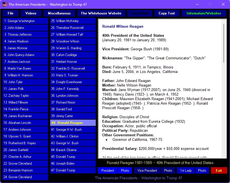
Task: Select 1 George Washington
Action: pyautogui.click(x=25, y=21)
